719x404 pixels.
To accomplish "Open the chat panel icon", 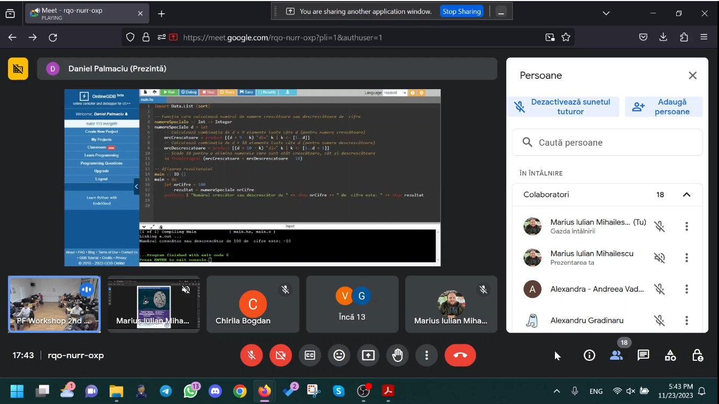I will coord(643,355).
